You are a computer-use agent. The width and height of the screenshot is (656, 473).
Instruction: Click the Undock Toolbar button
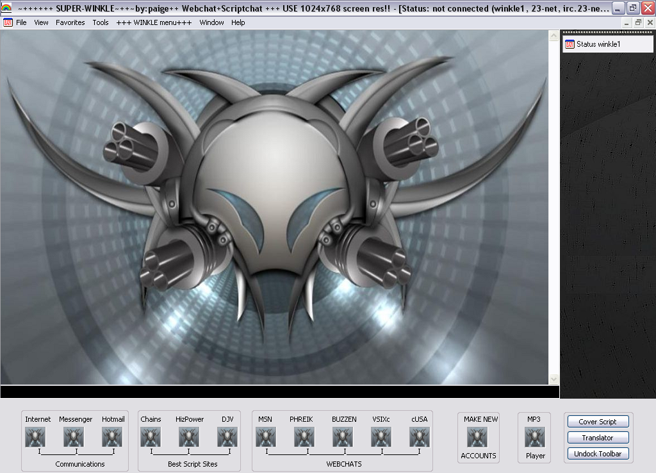pos(598,453)
